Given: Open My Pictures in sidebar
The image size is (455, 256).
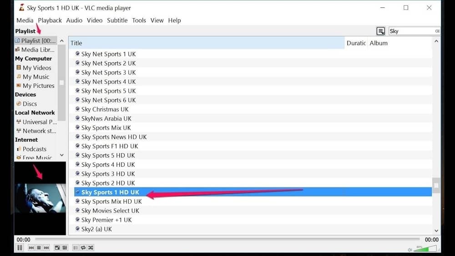Looking at the screenshot, I should [35, 85].
